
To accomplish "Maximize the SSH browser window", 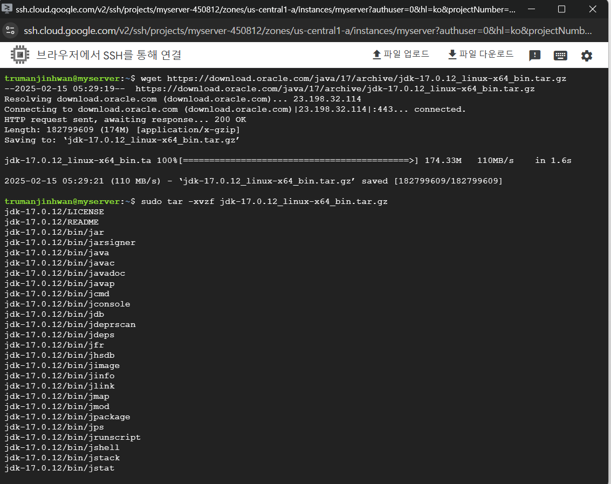I will pos(561,9).
